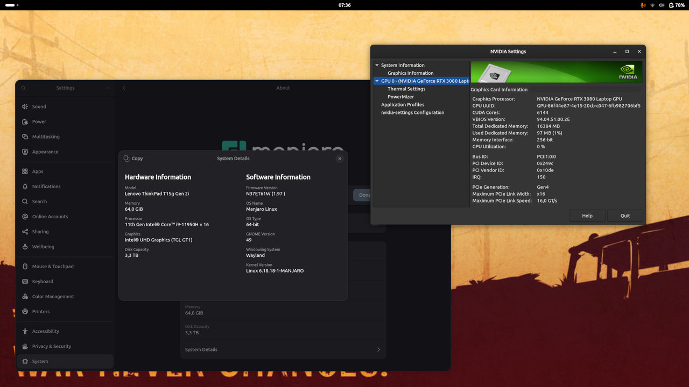Click the Copy button in System Details

[133, 159]
